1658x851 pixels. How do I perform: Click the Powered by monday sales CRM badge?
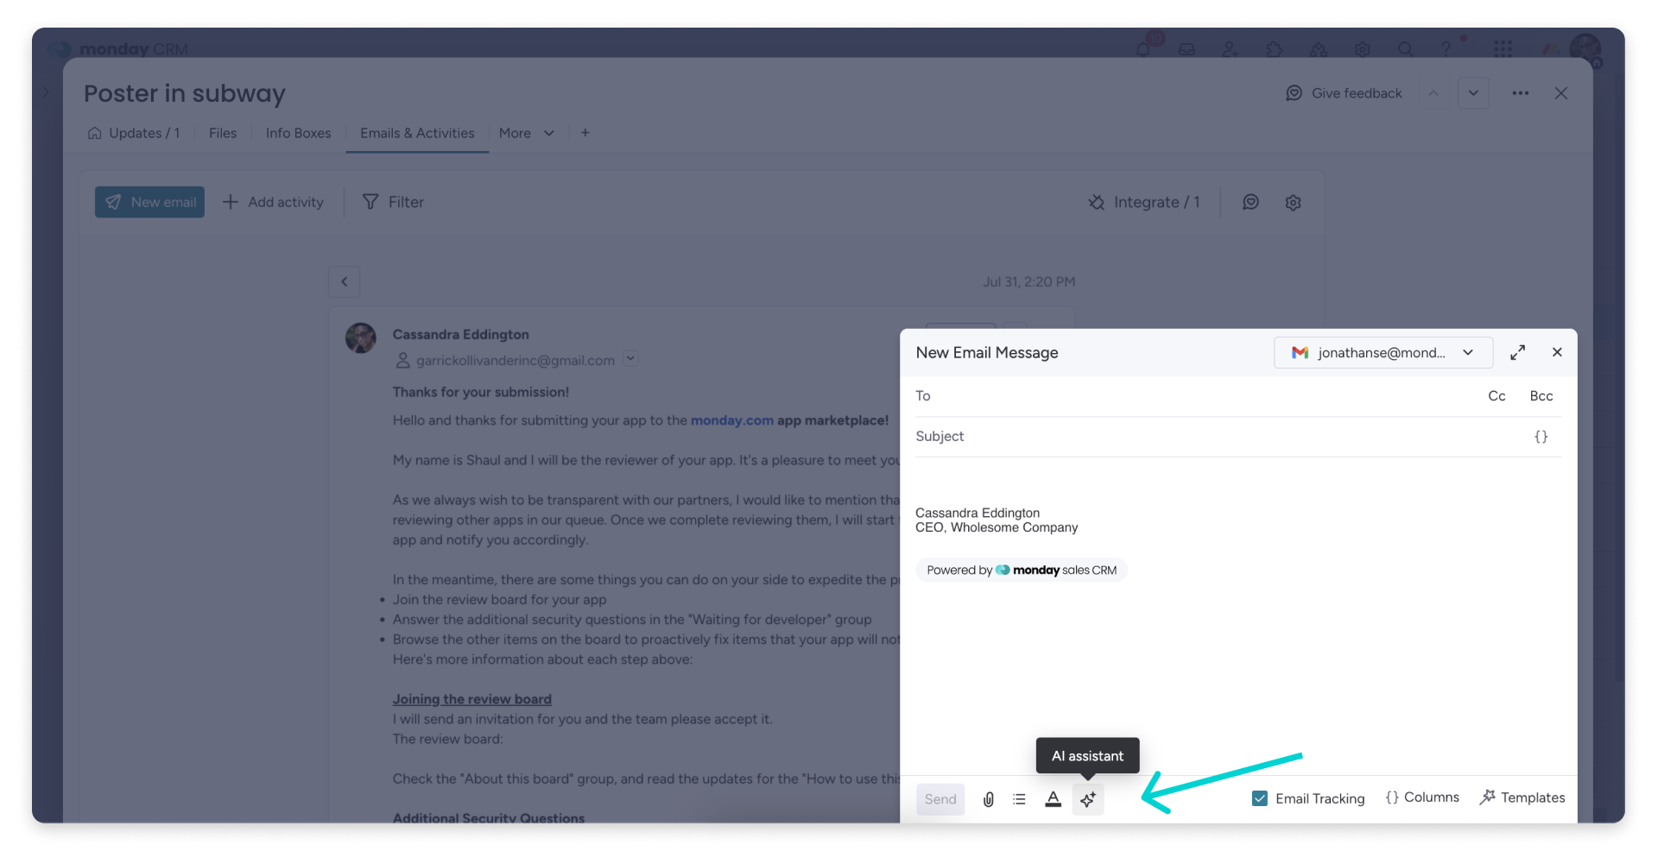pos(1022,570)
